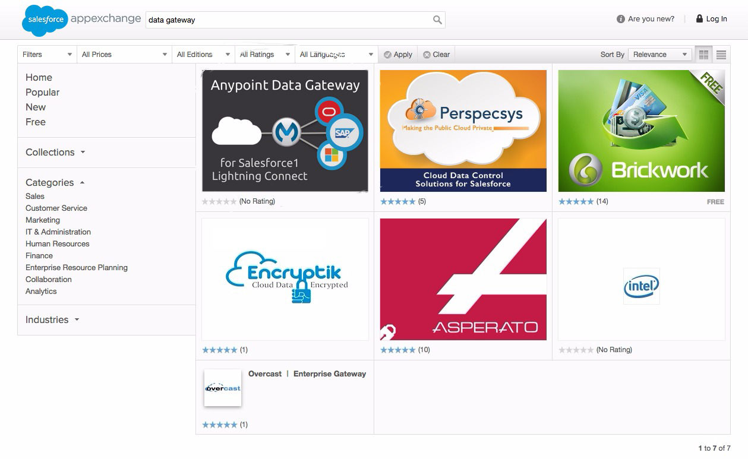Click Overcast star rating with 1 review
This screenshot has width=748, height=459.
219,425
